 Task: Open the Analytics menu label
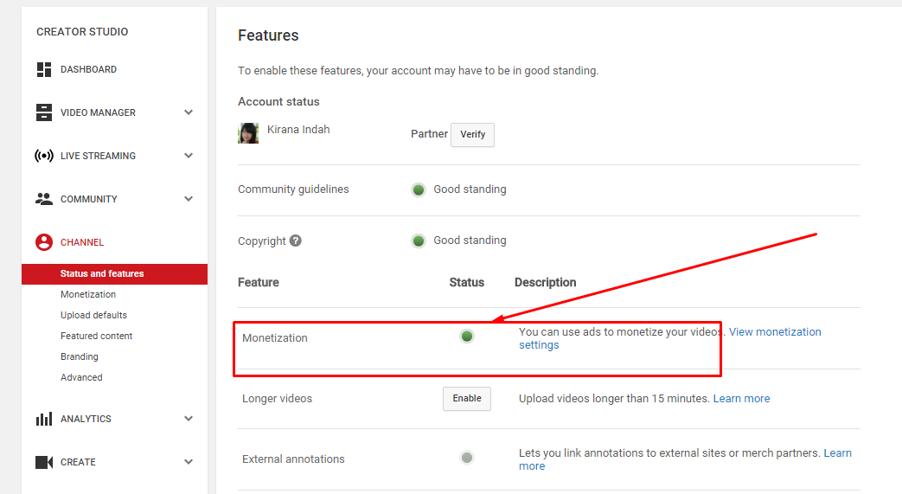coord(86,419)
